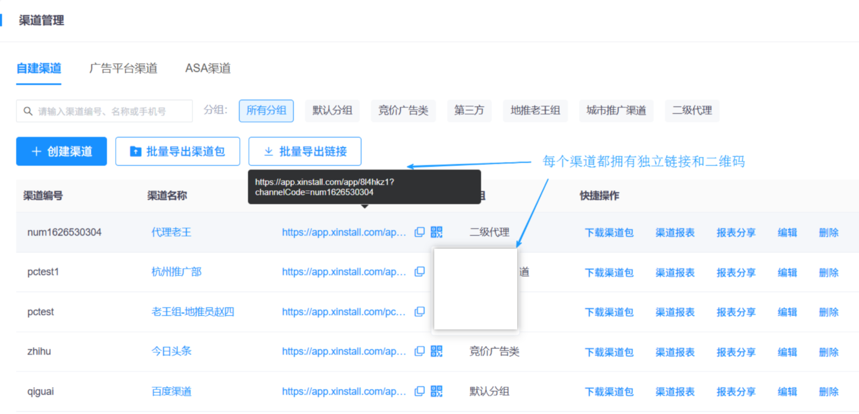Click 编辑 in 杭州推广部 row

pos(787,272)
